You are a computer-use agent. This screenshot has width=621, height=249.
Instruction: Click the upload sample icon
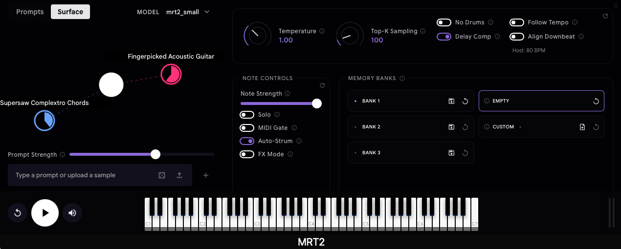click(x=179, y=175)
